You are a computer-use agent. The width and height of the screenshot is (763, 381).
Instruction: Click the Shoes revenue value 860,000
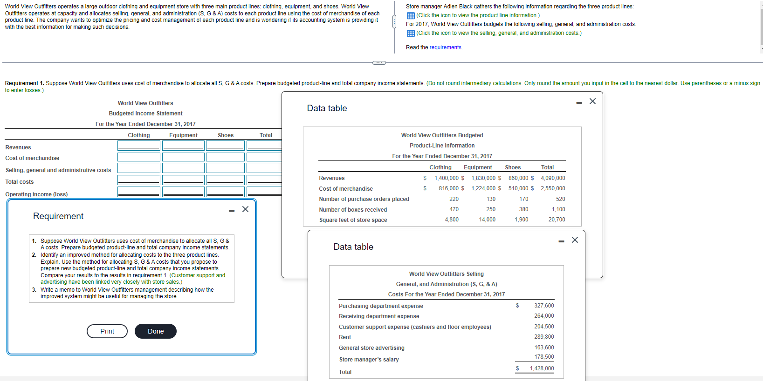tap(518, 178)
